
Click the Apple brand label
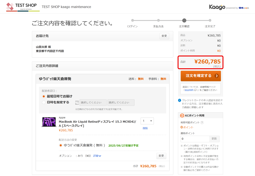click(62, 117)
